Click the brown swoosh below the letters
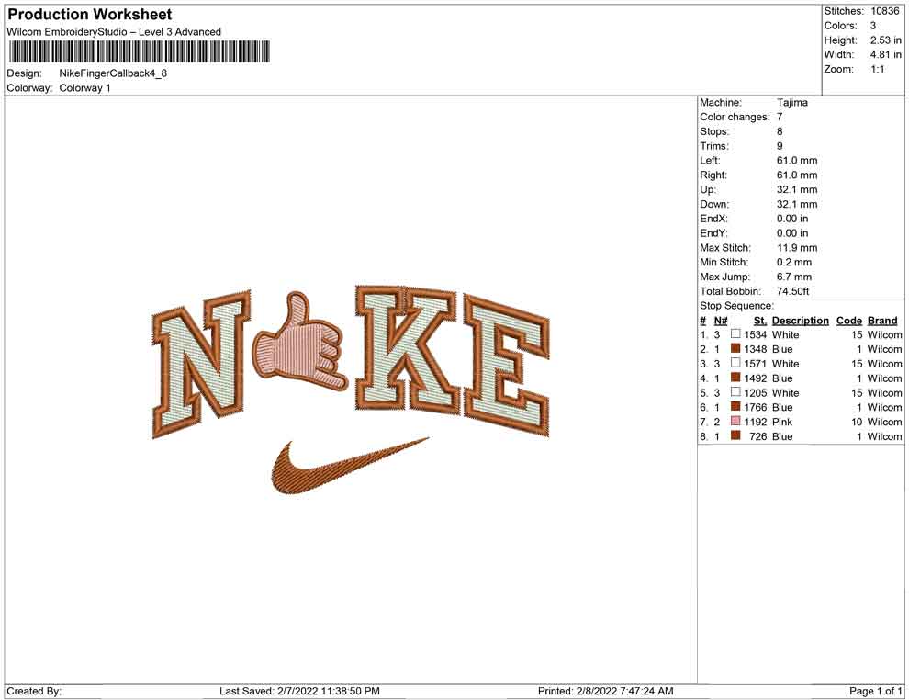This screenshot has width=909, height=700. coord(350,466)
